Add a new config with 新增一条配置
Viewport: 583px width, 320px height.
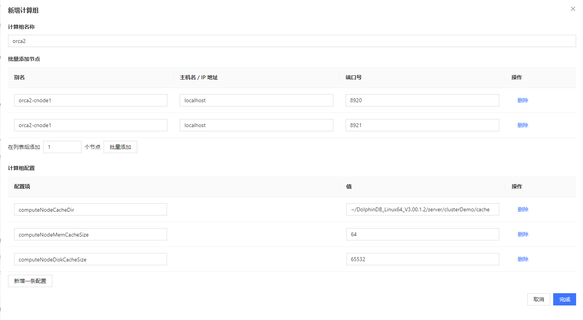[30, 281]
